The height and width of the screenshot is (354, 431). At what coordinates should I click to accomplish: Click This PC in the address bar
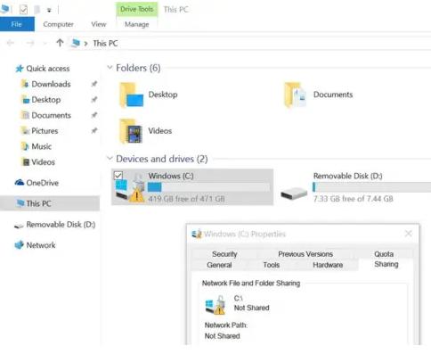tap(105, 44)
